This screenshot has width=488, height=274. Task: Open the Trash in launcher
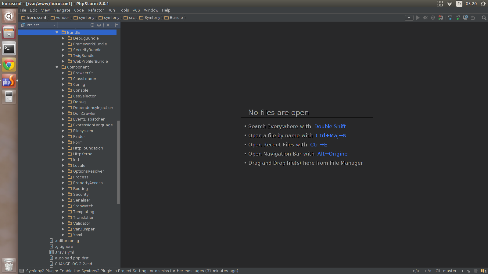tap(9, 265)
